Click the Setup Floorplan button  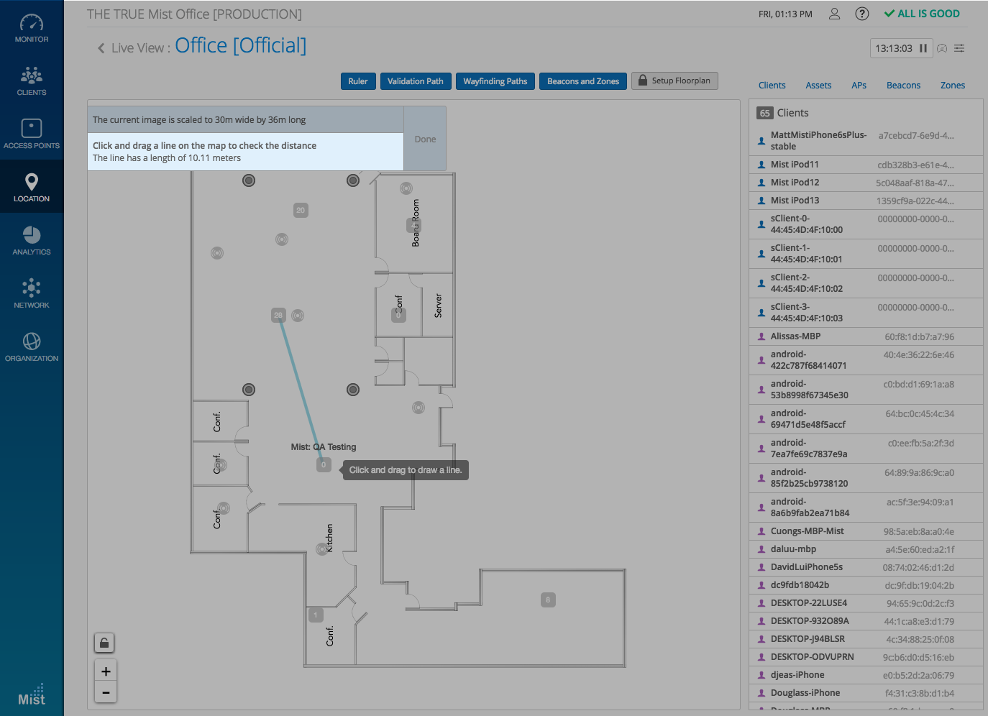tap(674, 81)
